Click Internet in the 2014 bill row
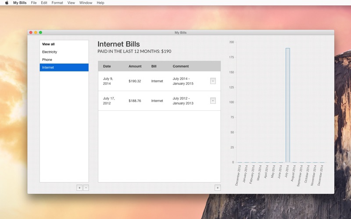351x219 pixels. (157, 81)
